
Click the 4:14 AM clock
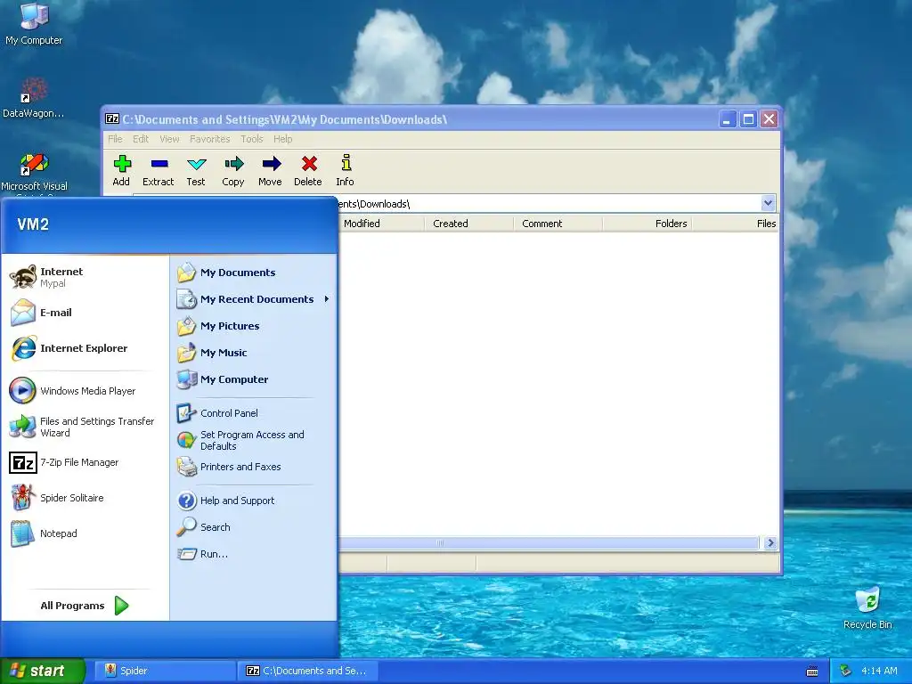tap(879, 671)
